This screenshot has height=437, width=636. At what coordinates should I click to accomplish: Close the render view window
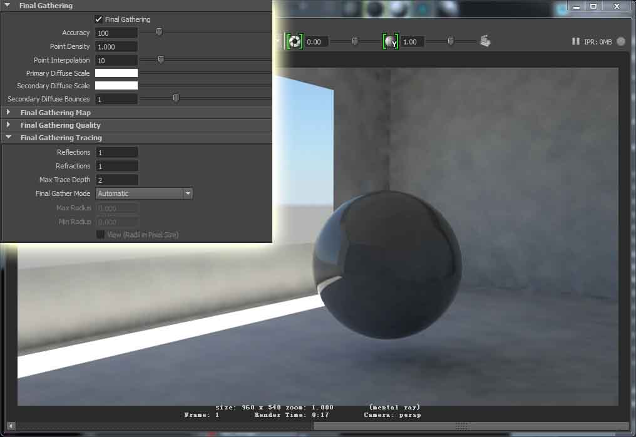617,6
